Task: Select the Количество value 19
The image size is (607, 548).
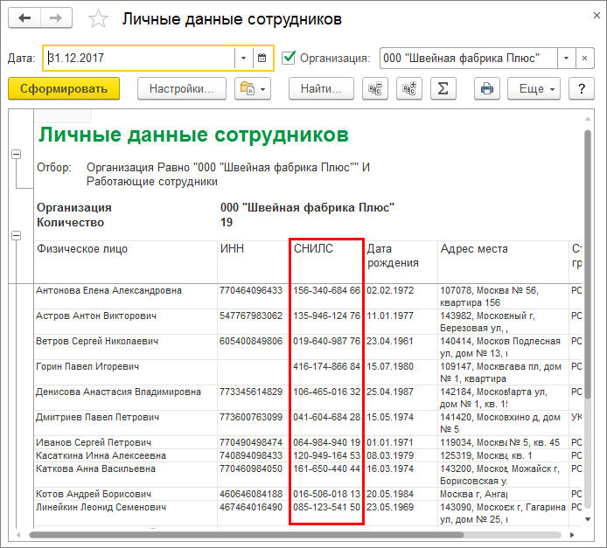Action: [x=227, y=222]
